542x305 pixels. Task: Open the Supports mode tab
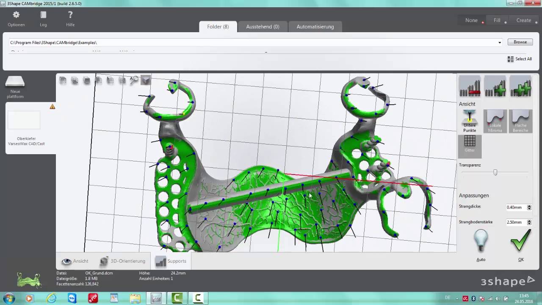[171, 261]
